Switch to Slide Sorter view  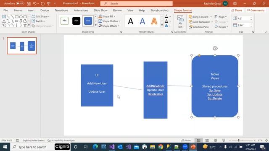click(207, 141)
